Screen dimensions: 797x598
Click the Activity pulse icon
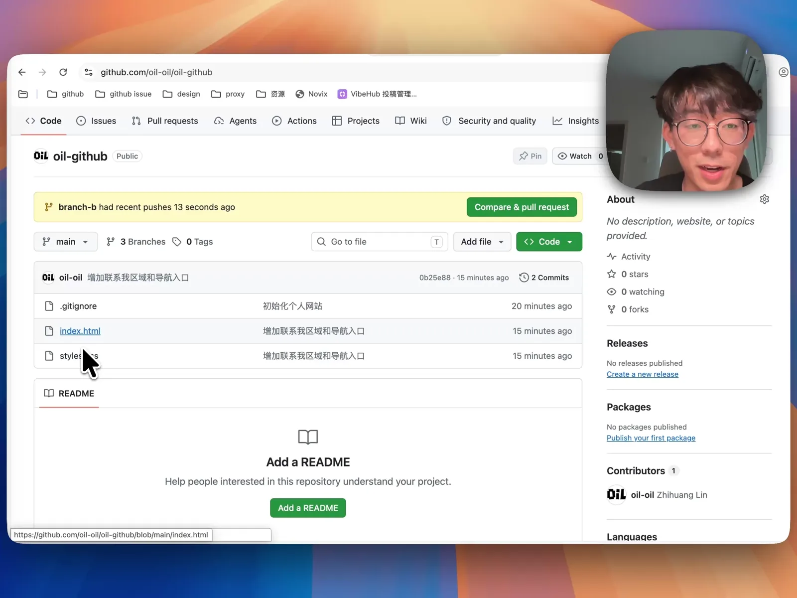612,257
